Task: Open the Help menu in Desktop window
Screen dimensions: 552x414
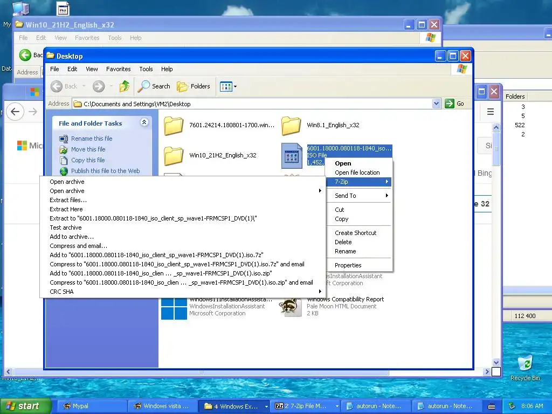Action: (x=167, y=69)
